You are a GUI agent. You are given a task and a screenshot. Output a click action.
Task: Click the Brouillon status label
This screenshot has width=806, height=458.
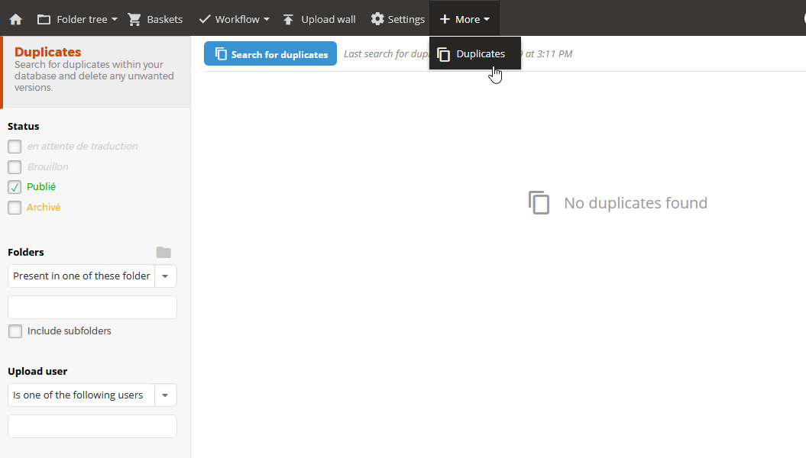(48, 167)
